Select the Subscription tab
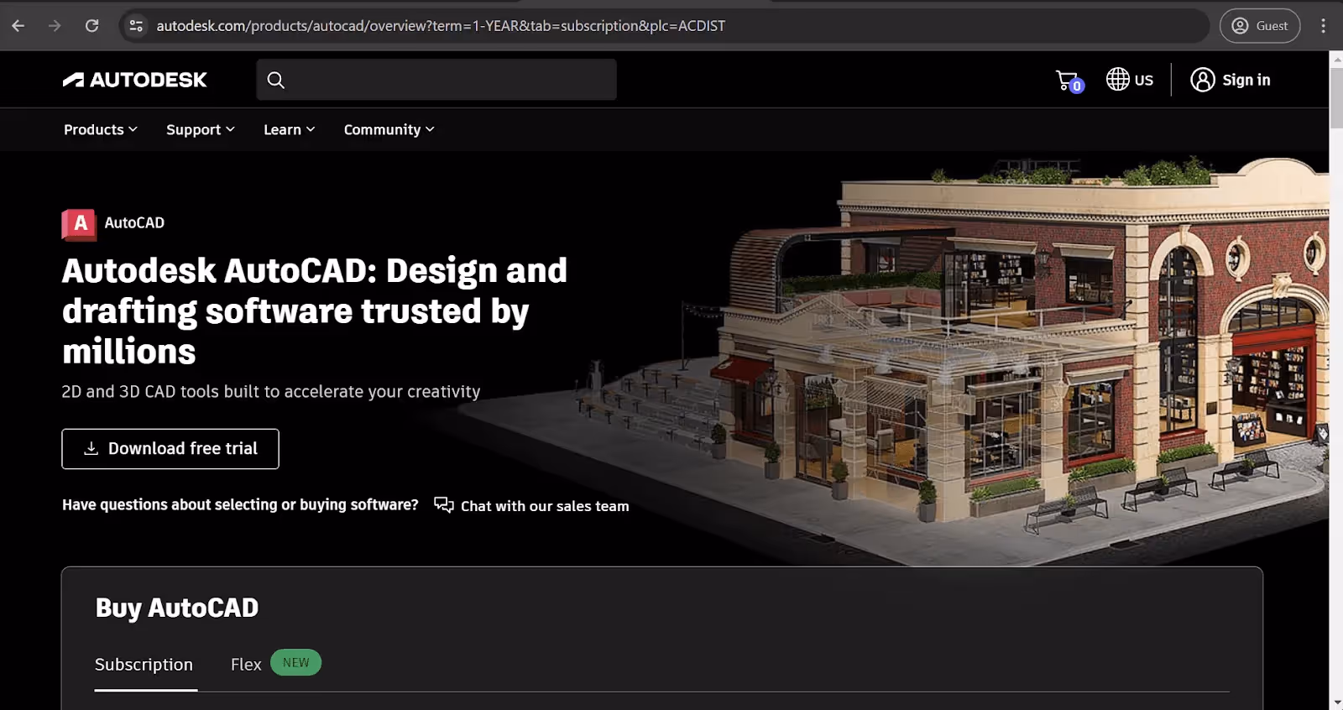The width and height of the screenshot is (1343, 710). (144, 665)
